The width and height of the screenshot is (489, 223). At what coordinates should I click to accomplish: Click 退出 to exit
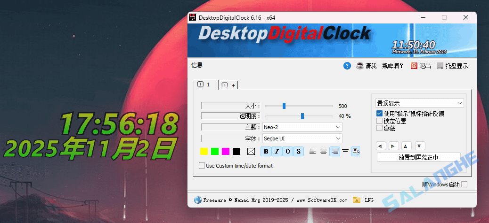click(425, 66)
